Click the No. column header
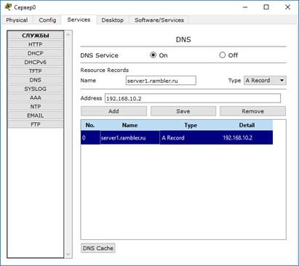The height and width of the screenshot is (266, 299). coord(90,125)
